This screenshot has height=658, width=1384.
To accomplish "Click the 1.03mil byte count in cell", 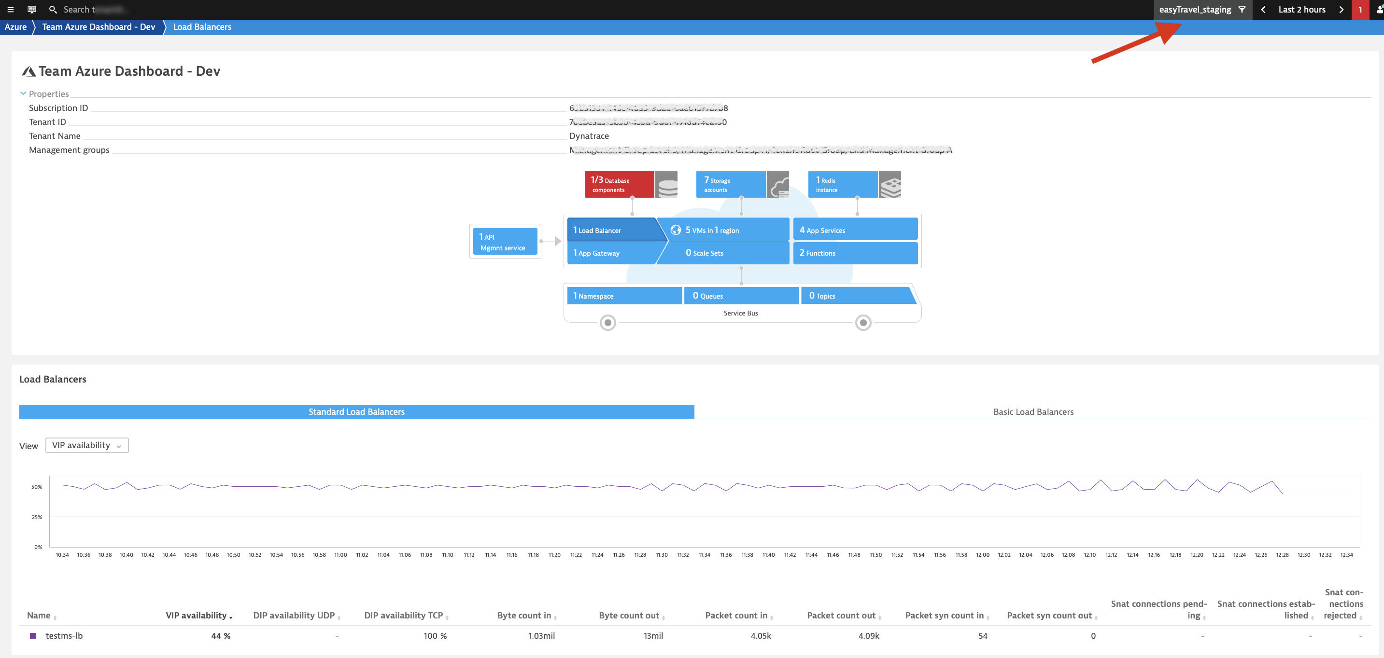I will click(x=541, y=635).
